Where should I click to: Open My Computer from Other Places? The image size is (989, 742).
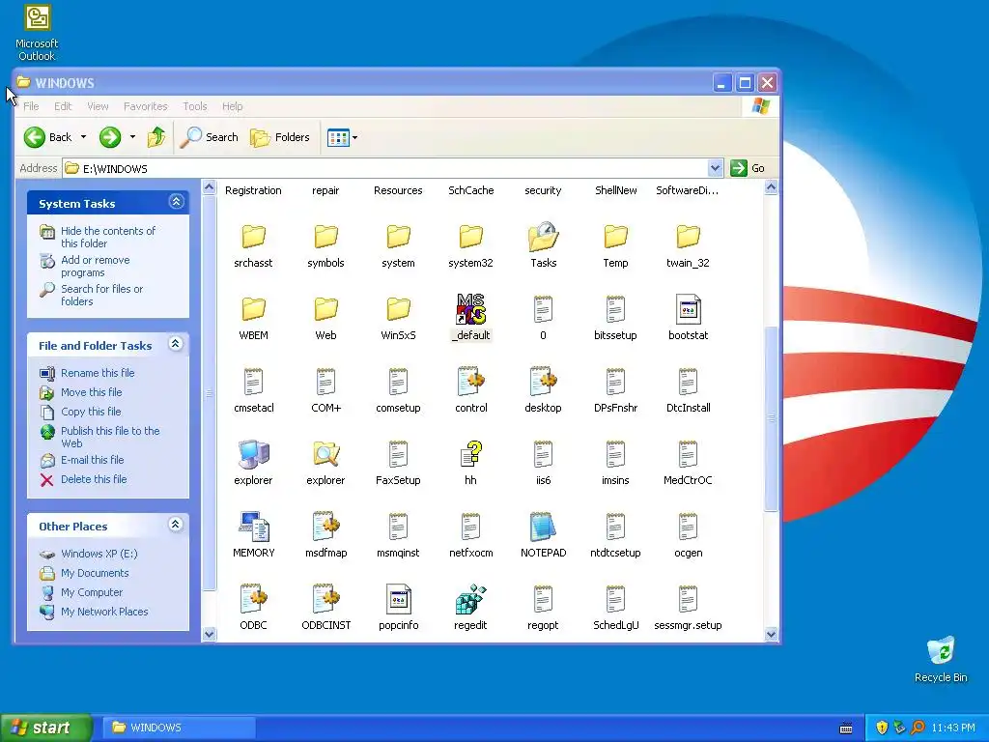tap(92, 592)
